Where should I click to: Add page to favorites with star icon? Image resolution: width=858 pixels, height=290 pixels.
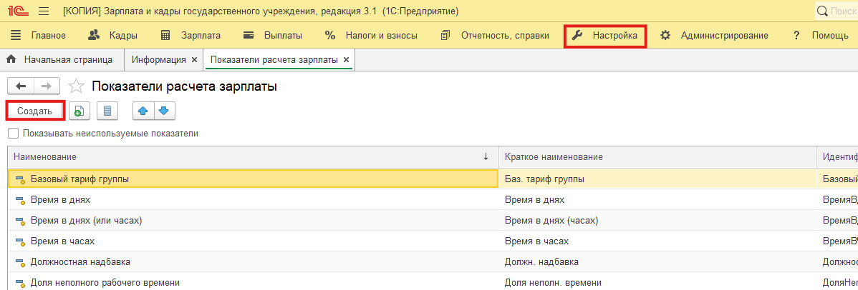tap(76, 86)
